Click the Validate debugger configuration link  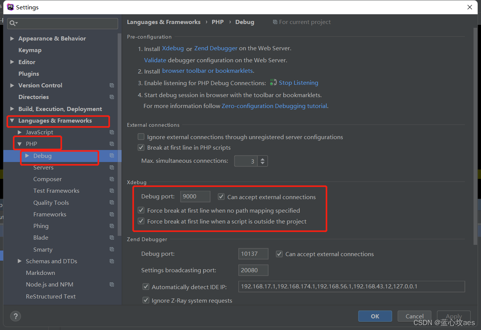(x=155, y=60)
